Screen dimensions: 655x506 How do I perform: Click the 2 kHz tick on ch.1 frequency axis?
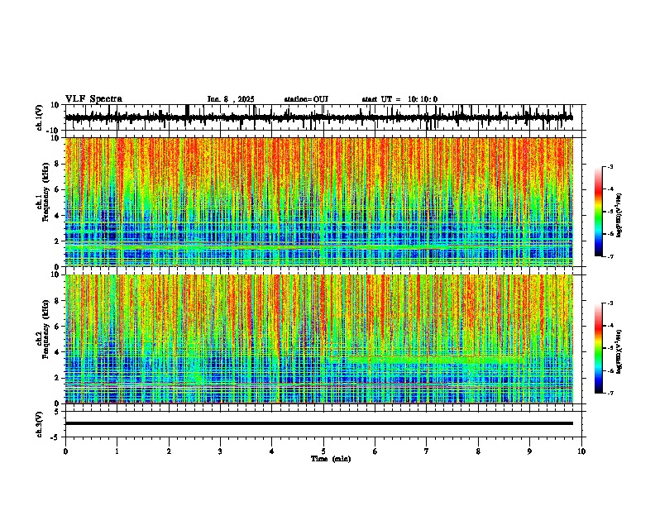coord(58,241)
